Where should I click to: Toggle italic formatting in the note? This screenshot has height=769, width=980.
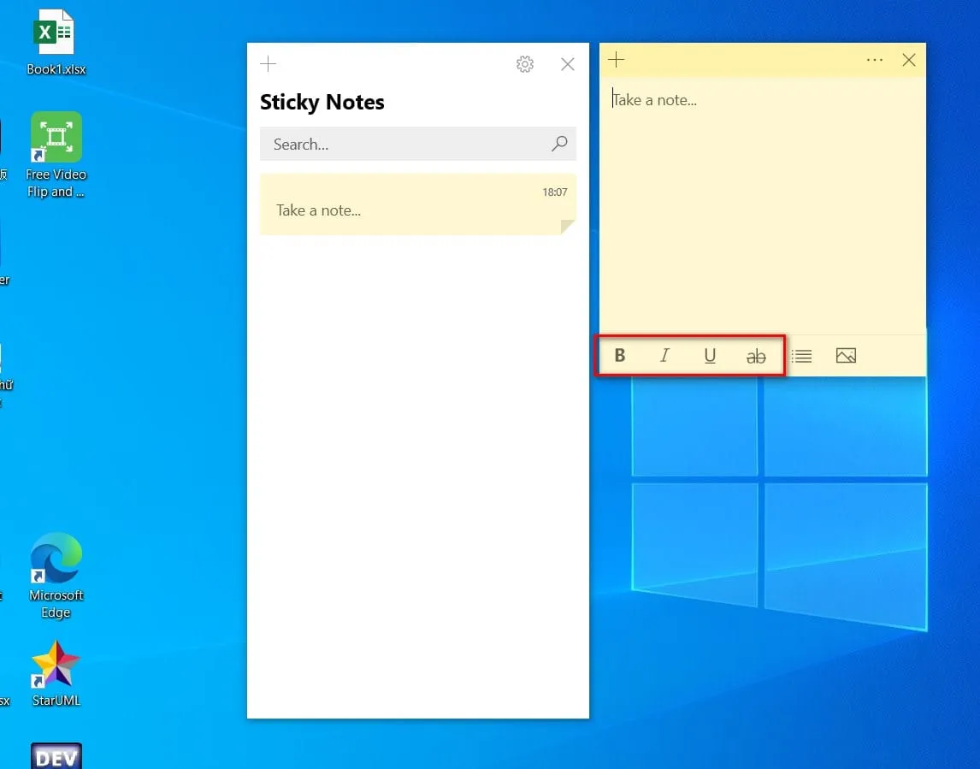click(x=664, y=356)
